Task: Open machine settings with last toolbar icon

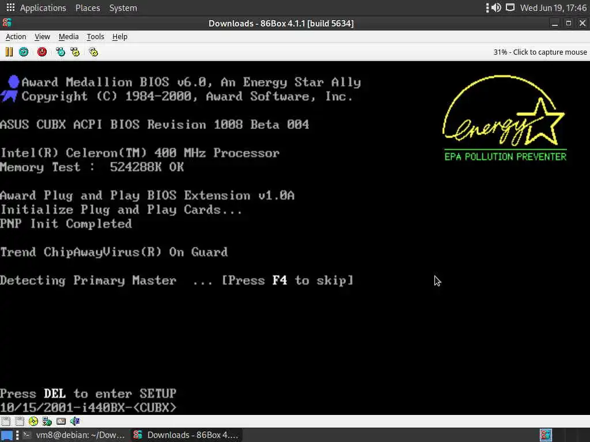Action: tap(93, 52)
